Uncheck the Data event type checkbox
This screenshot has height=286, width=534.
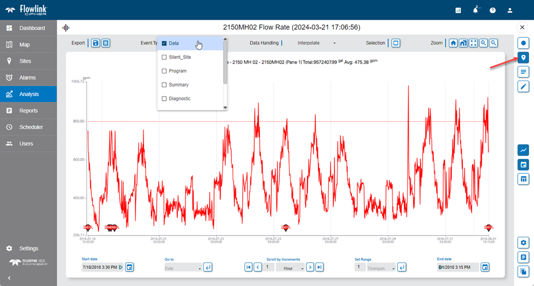point(164,43)
